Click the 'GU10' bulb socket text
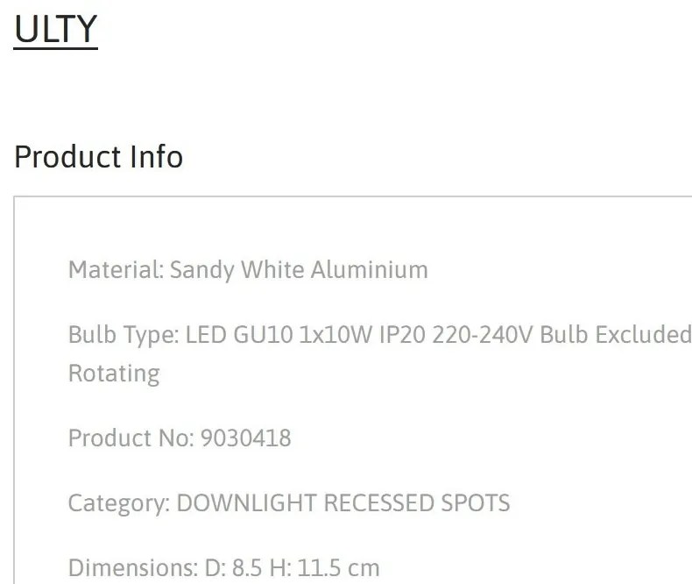The image size is (692, 584). coord(263,334)
